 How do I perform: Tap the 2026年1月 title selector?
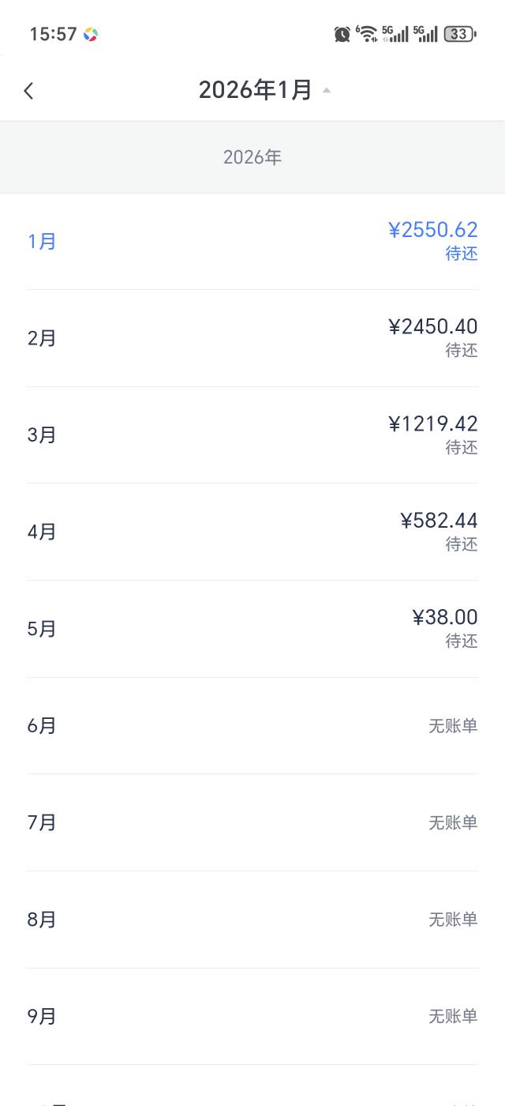coord(256,91)
